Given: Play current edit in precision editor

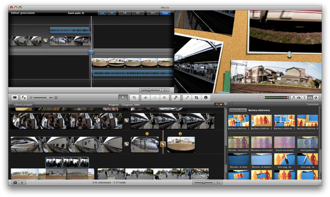Looking at the screenshot, I should tap(152, 13).
